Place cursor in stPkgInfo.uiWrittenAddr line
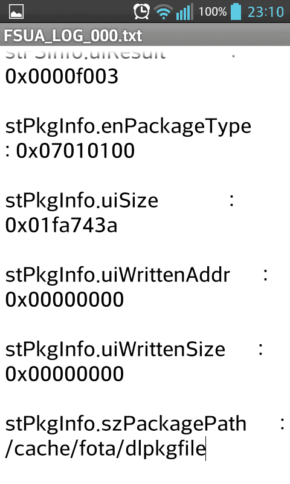The image size is (290, 484). [118, 275]
